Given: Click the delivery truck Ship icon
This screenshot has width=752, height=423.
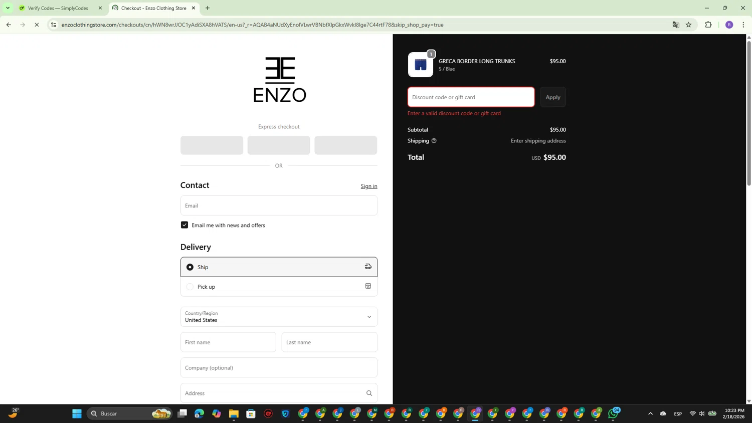Looking at the screenshot, I should pos(368,267).
